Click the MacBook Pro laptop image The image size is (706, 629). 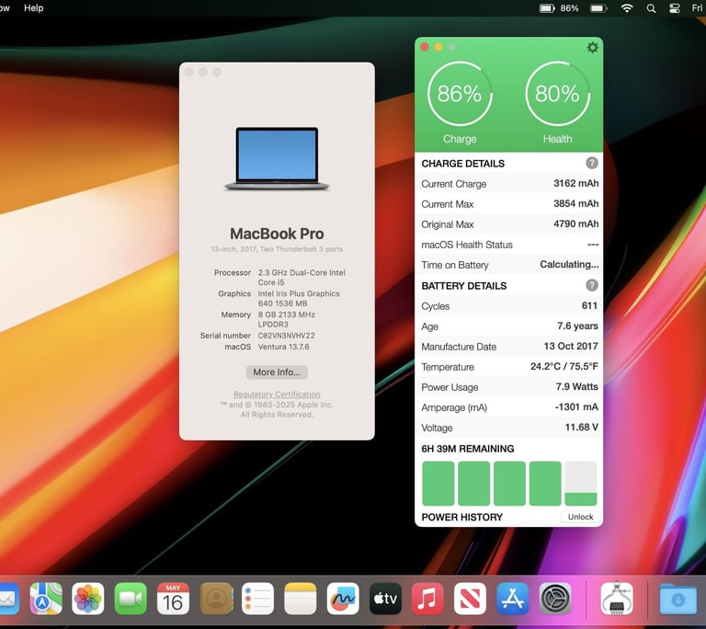277,158
